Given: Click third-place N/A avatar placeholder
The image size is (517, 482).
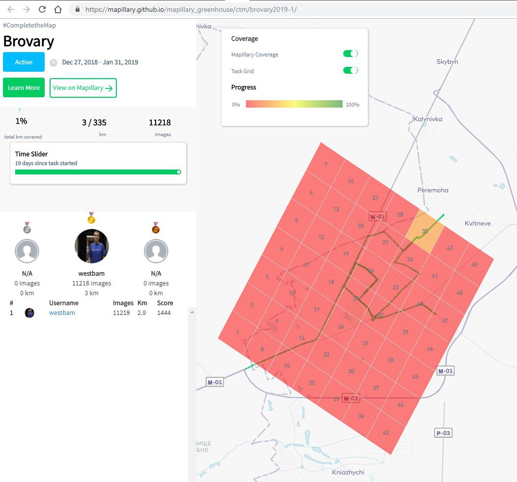Looking at the screenshot, I should (156, 251).
